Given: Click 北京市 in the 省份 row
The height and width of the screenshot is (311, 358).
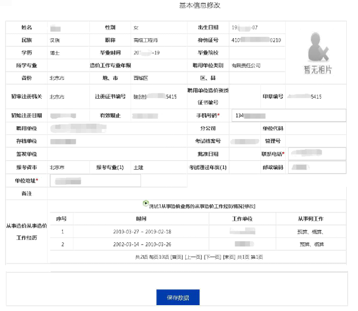Looking at the screenshot, I should click(x=57, y=78).
